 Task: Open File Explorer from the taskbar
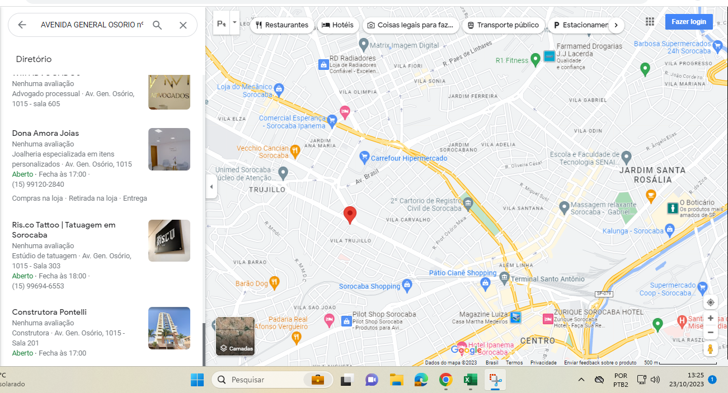pos(397,380)
